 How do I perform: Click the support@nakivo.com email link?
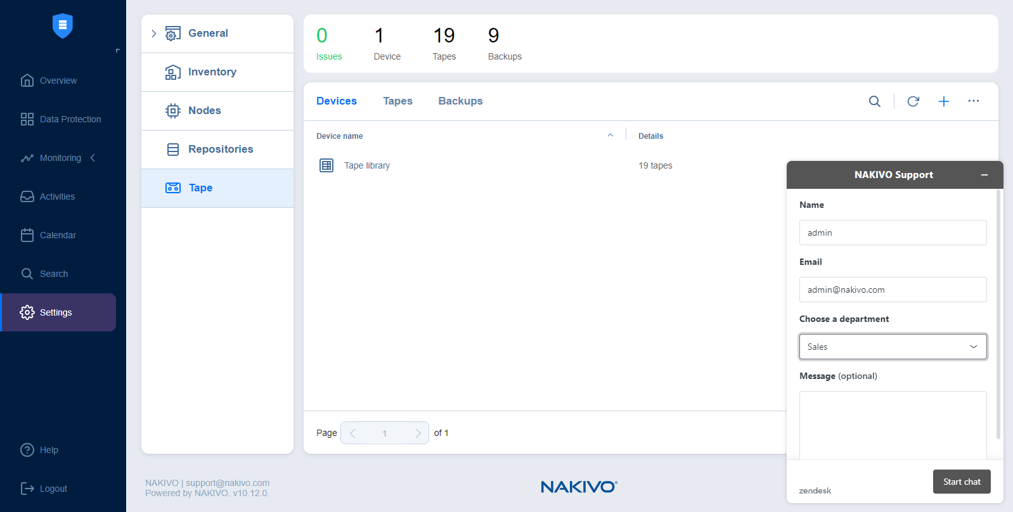[228, 483]
